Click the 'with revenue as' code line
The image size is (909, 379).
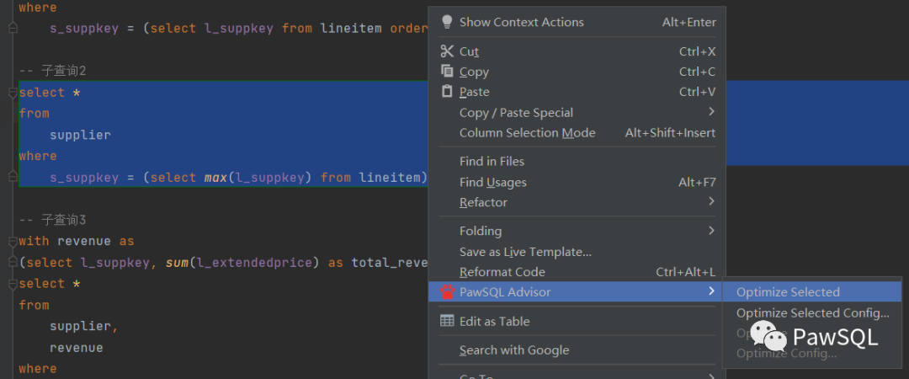point(77,241)
